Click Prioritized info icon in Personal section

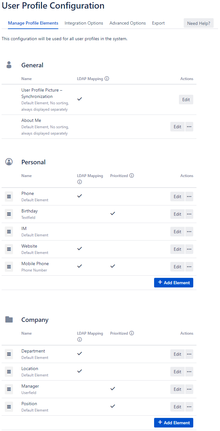pyautogui.click(x=131, y=175)
